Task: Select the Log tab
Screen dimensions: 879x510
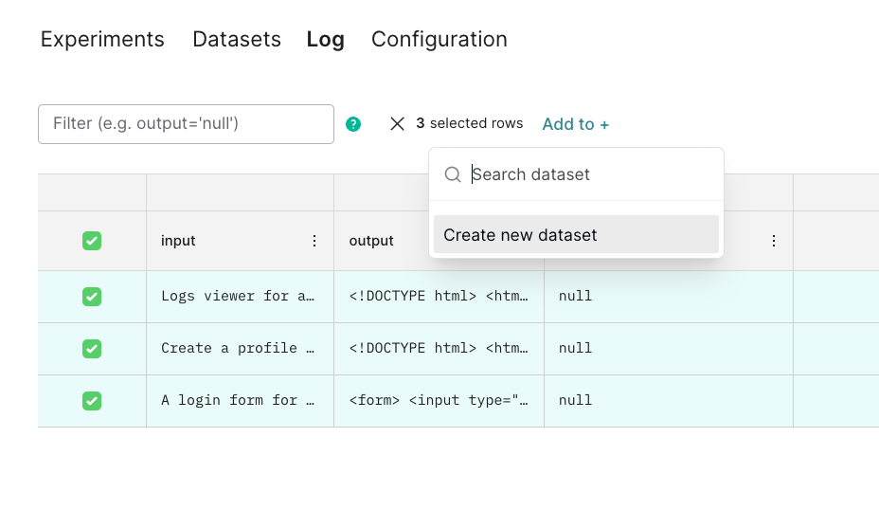Action: (325, 40)
